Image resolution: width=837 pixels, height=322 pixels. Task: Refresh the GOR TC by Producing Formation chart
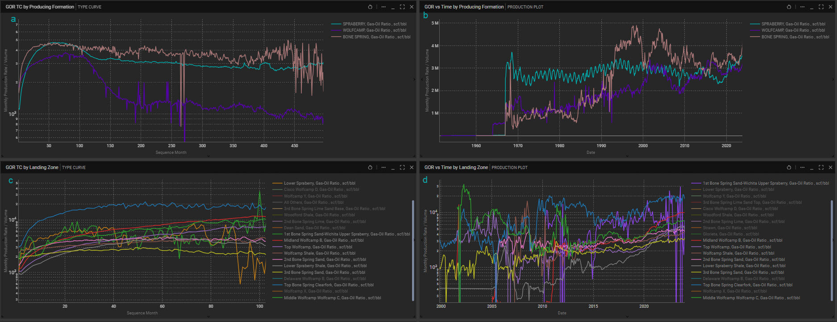[370, 7]
